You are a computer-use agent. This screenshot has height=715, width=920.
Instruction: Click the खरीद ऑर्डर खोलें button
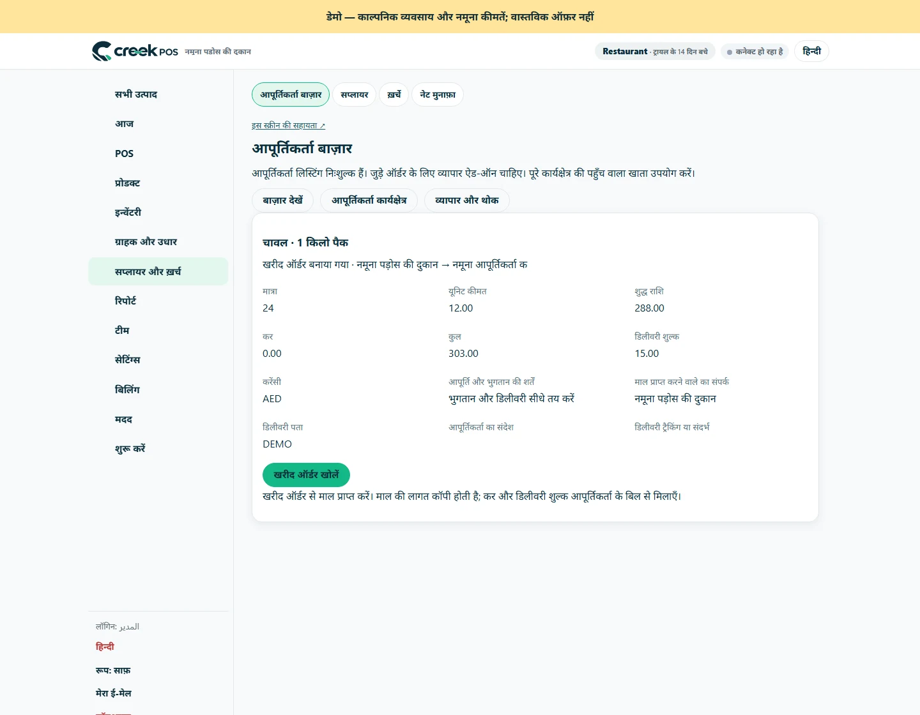point(306,475)
